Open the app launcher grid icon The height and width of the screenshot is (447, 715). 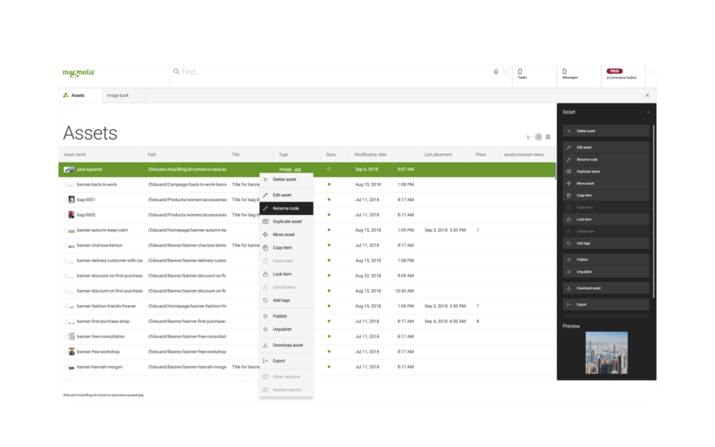[506, 71]
